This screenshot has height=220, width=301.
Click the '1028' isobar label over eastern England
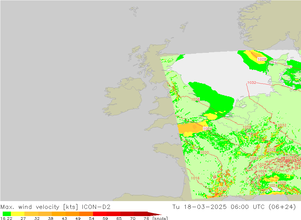[x=195, y=99]
